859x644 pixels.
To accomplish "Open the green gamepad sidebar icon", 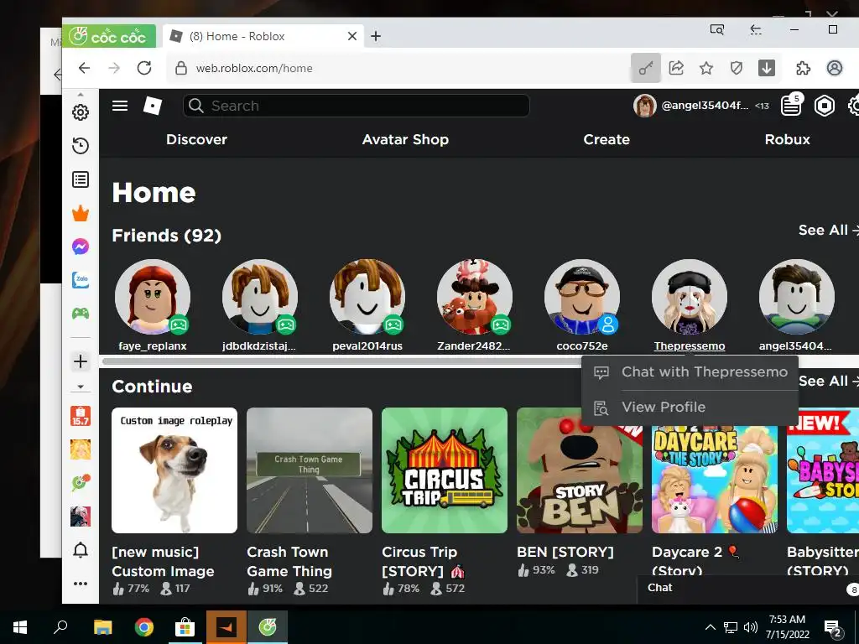I will [x=81, y=314].
